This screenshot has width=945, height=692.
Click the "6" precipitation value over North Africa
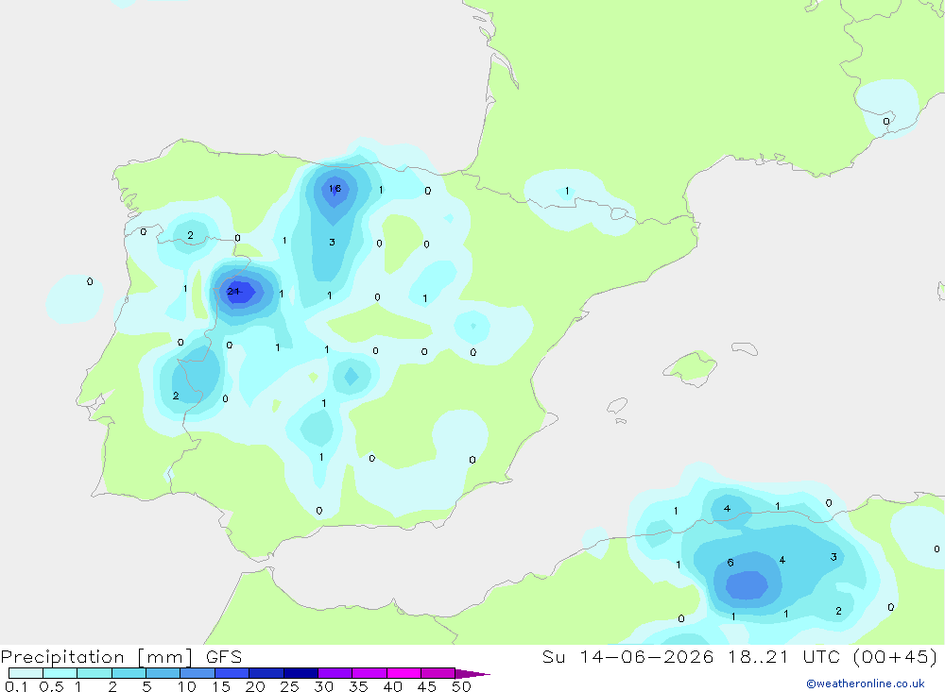tap(730, 563)
